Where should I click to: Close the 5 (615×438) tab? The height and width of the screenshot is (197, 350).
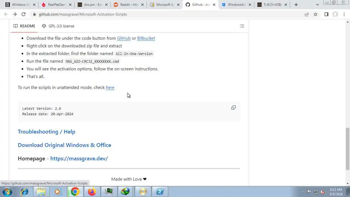point(286,5)
